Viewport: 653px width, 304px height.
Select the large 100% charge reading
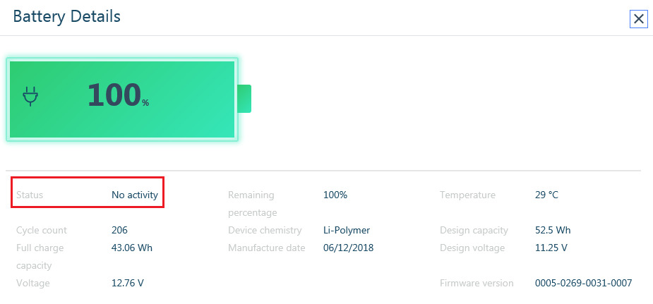[x=118, y=96]
